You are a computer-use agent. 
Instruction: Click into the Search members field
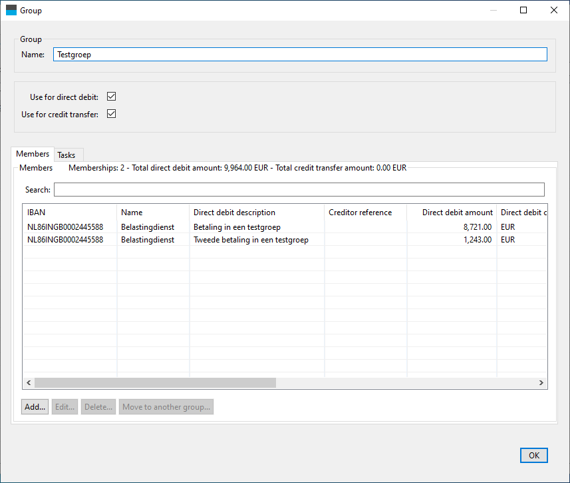[299, 190]
